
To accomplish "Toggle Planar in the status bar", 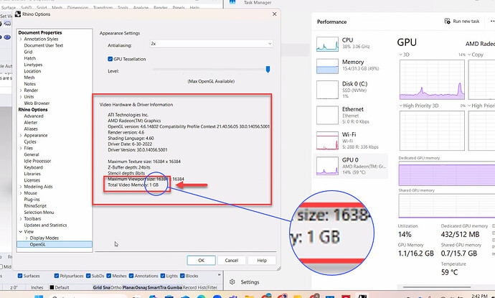I will point(128,287).
